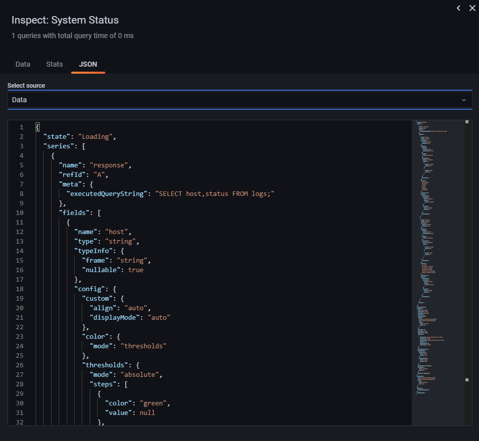Switch to the Data tab
The width and height of the screenshot is (479, 441).
tap(23, 64)
